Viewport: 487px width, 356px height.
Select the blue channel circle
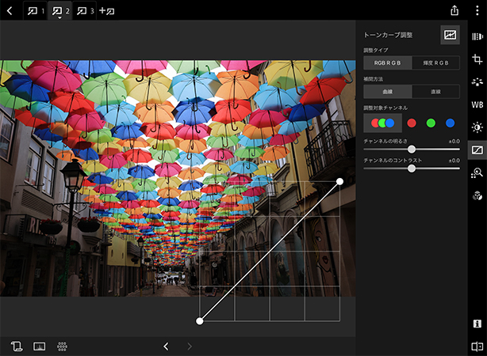[450, 123]
